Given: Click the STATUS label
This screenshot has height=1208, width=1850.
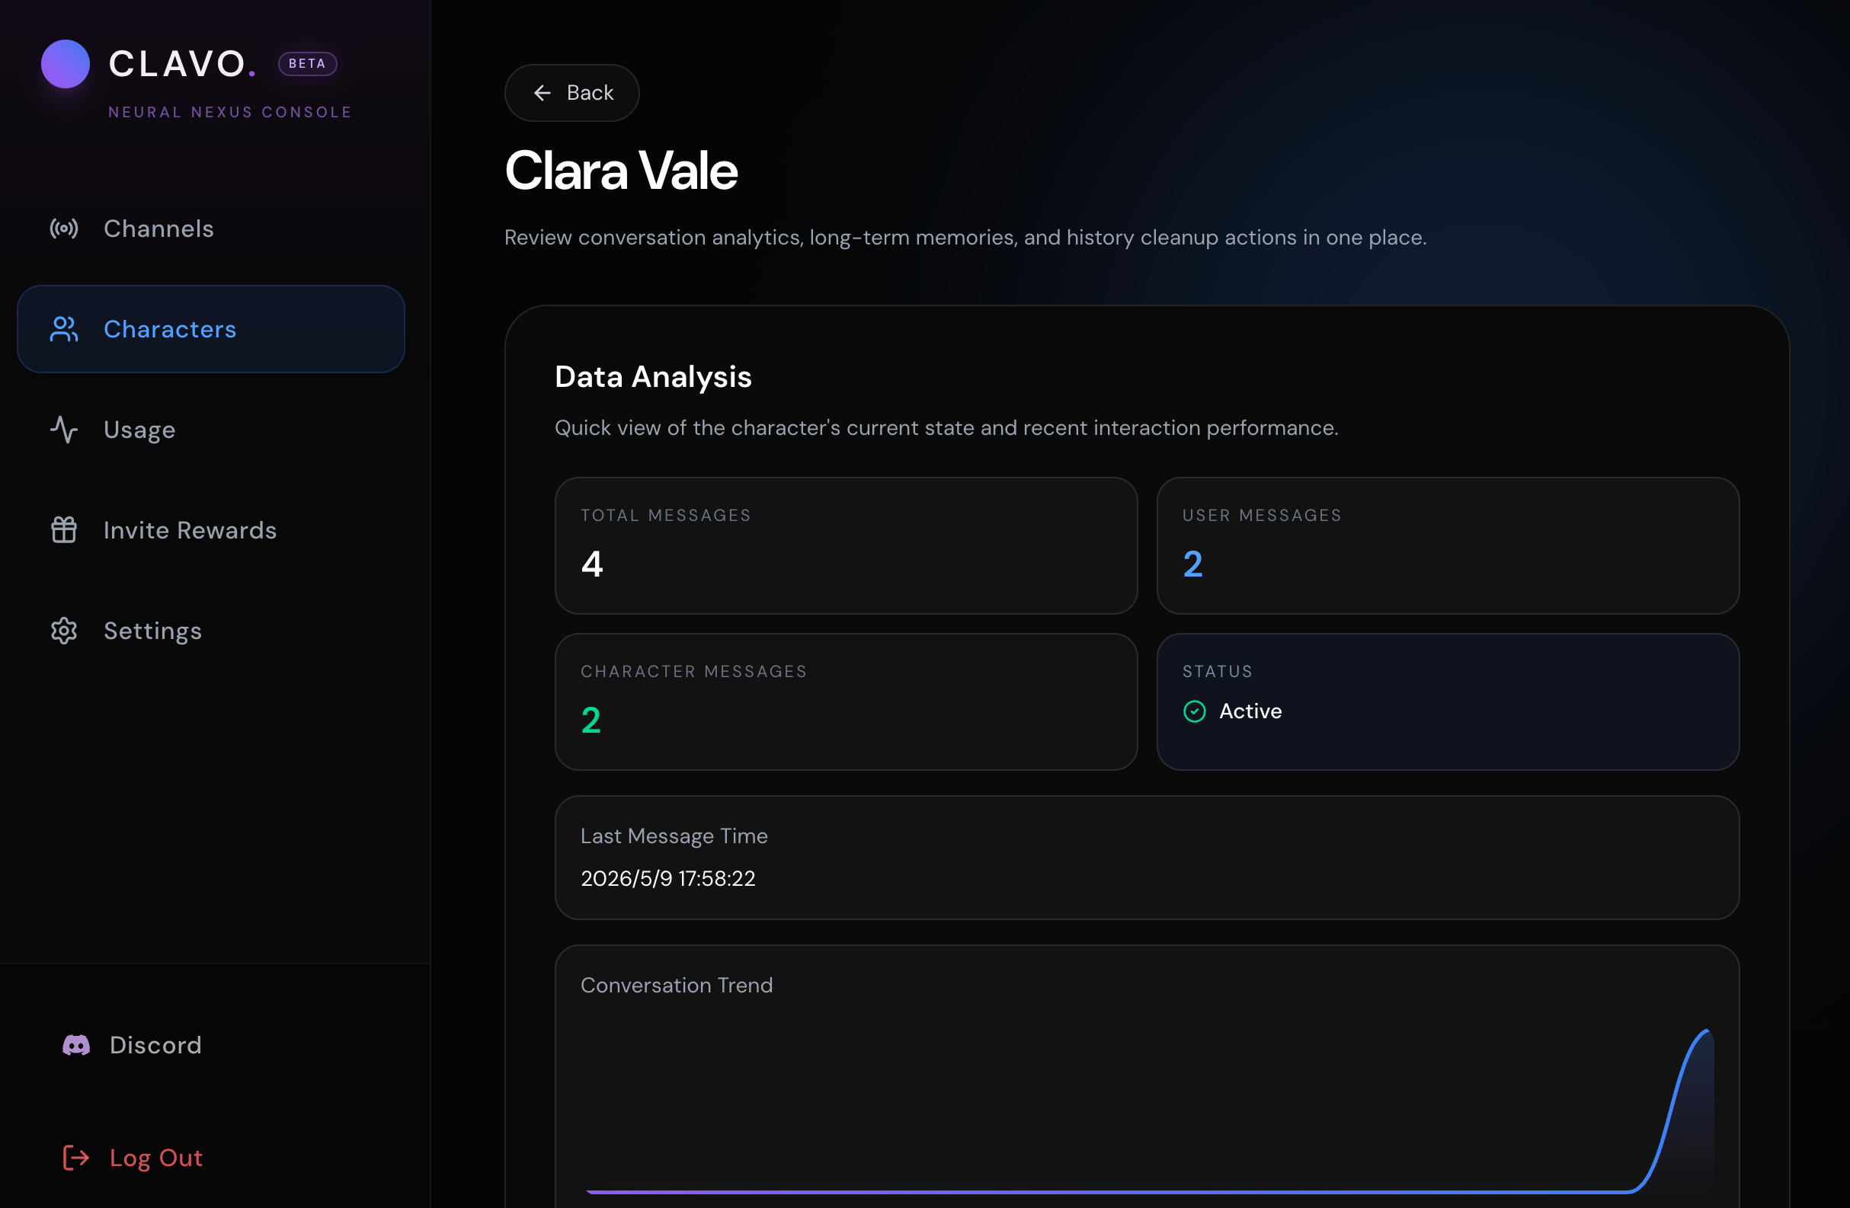Looking at the screenshot, I should point(1218,671).
